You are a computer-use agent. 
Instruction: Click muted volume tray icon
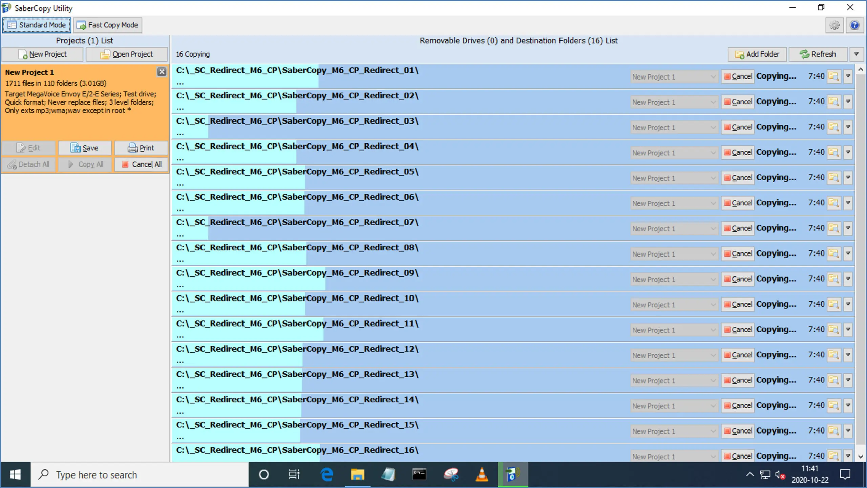coord(780,475)
